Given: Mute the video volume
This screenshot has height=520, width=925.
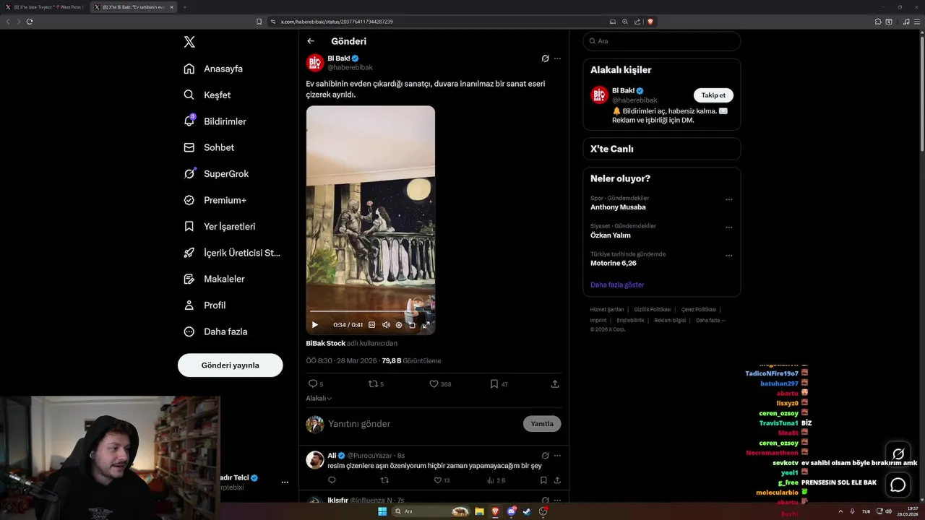Looking at the screenshot, I should pos(386,325).
